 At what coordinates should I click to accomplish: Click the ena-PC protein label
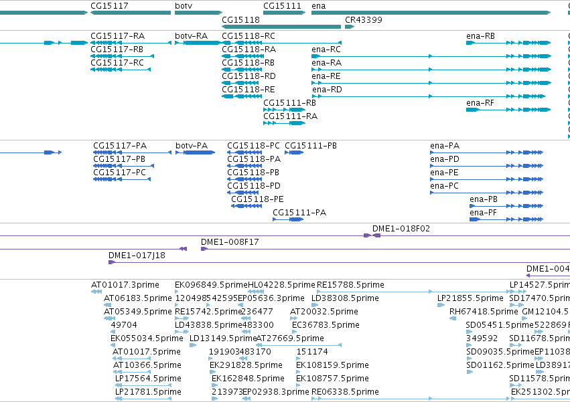click(445, 187)
